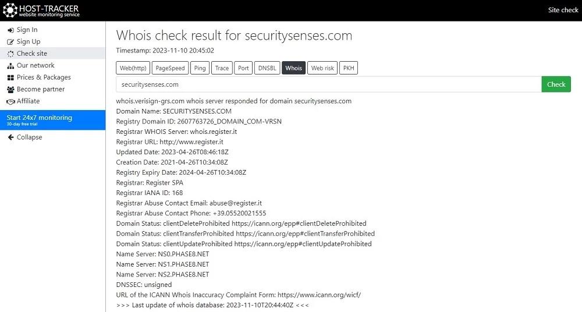
Task: Click the domain input field
Action: pos(329,84)
